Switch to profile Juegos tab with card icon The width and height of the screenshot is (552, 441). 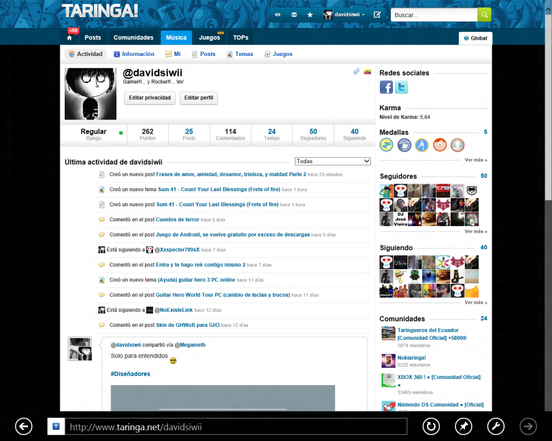click(279, 54)
